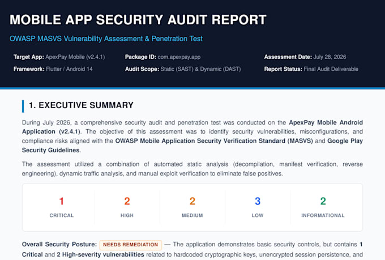This screenshot has width=385, height=260.
Task: Click bold 'Security Guidelines' text
Action: [x=50, y=150]
